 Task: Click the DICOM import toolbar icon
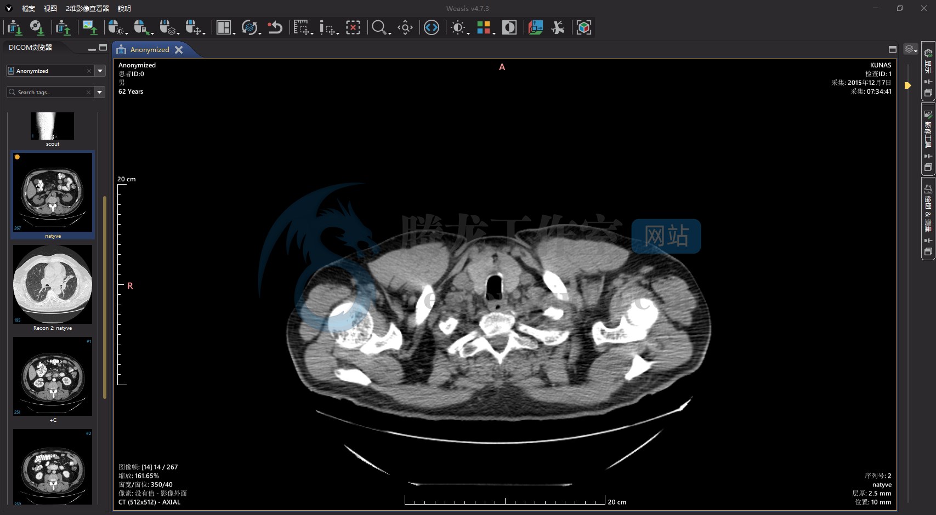(x=15, y=27)
